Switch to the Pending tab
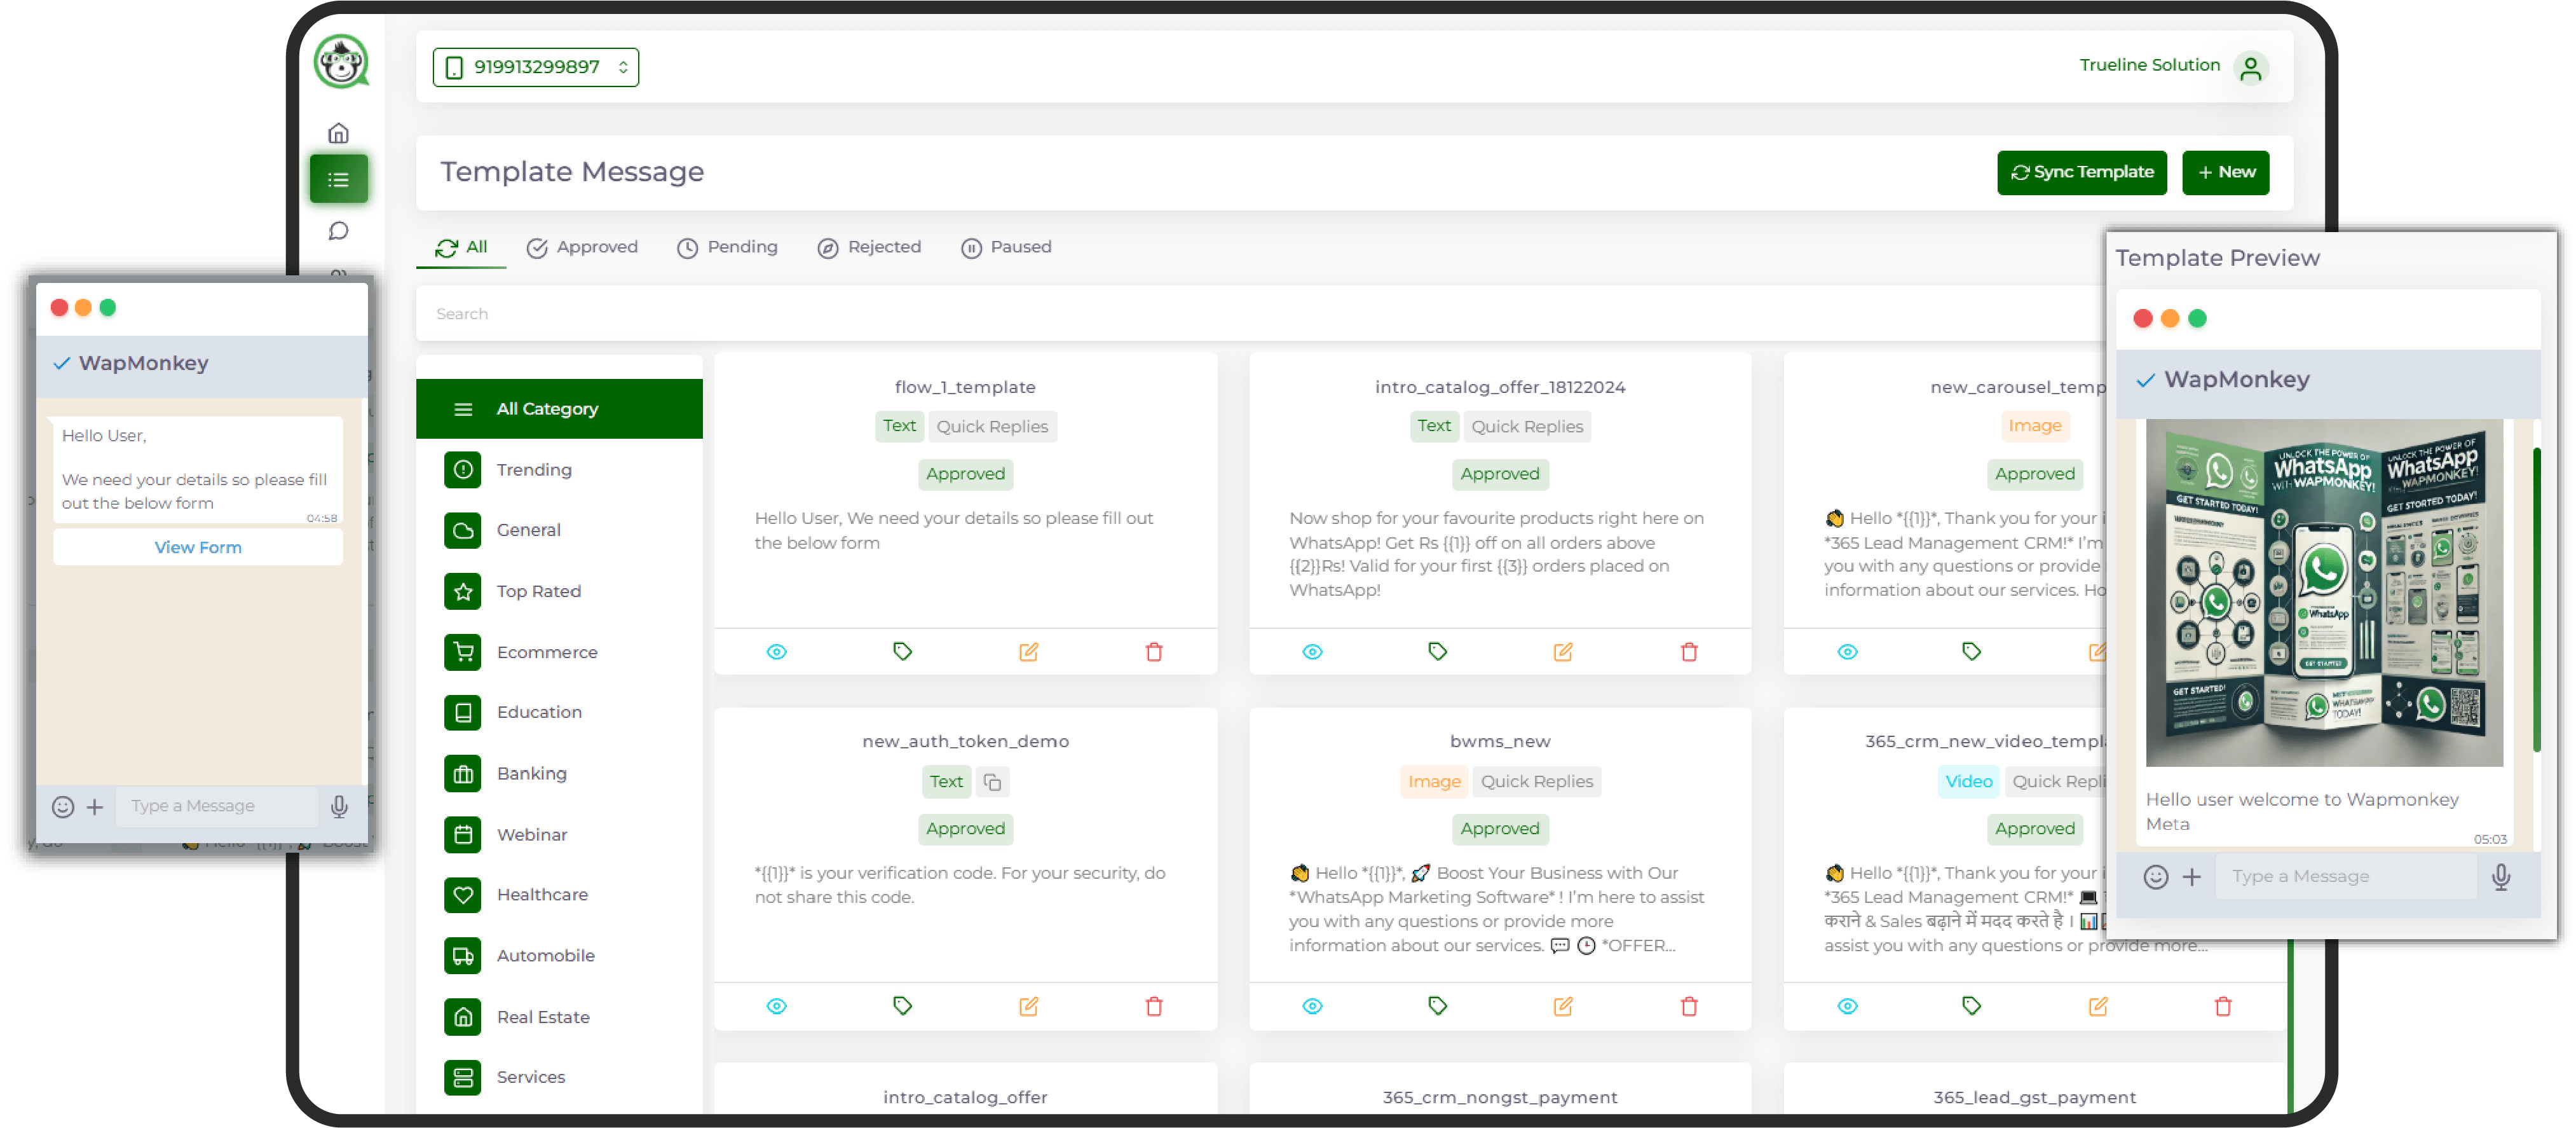2576x1128 pixels. 727,247
